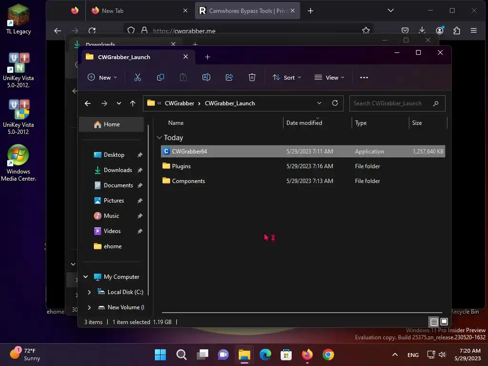Sort by the Name column header
This screenshot has width=488, height=366.
click(176, 123)
